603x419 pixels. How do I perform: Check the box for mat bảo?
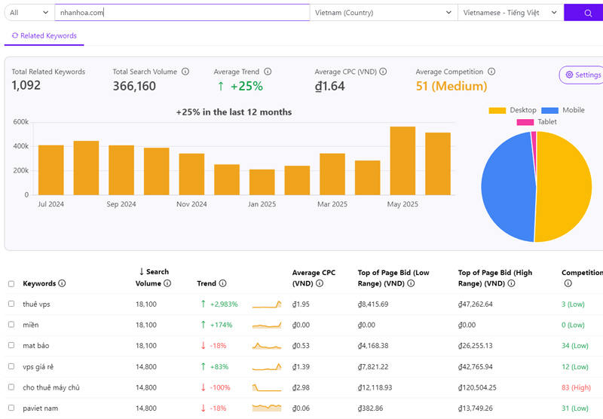(x=11, y=345)
